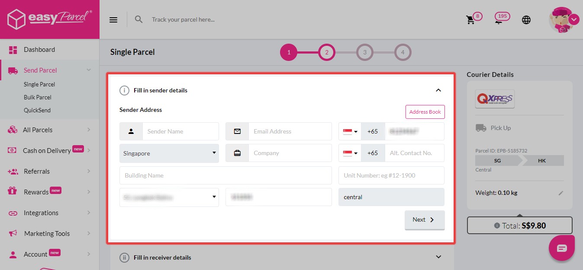This screenshot has width=583, height=270.
Task: Click the easyParcel logo
Action: 50,19
